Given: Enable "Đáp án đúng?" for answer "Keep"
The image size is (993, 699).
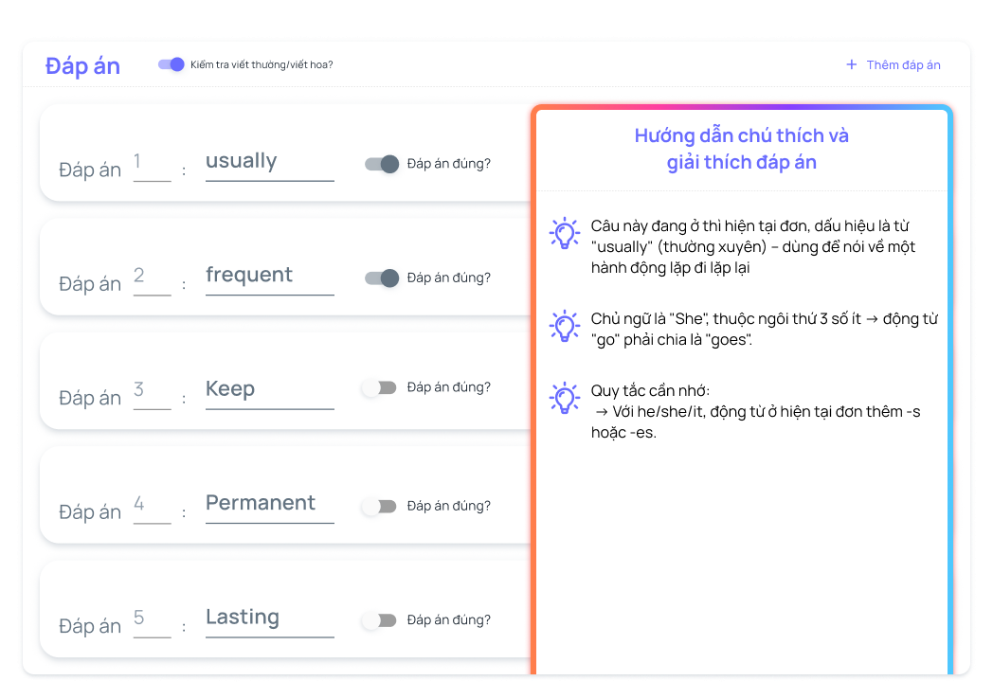Looking at the screenshot, I should [379, 387].
